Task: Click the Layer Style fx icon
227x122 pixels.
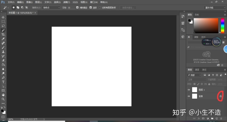Action: tap(199, 119)
